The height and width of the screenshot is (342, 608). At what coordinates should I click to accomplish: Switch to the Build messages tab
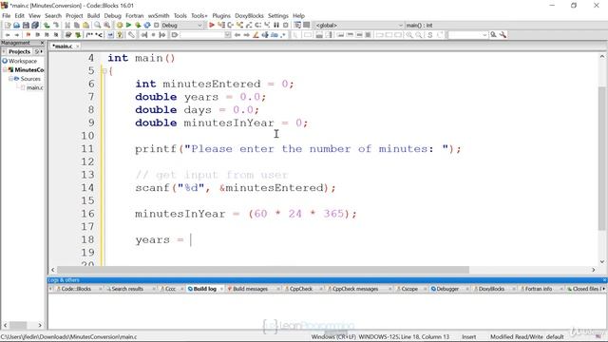tap(250, 289)
